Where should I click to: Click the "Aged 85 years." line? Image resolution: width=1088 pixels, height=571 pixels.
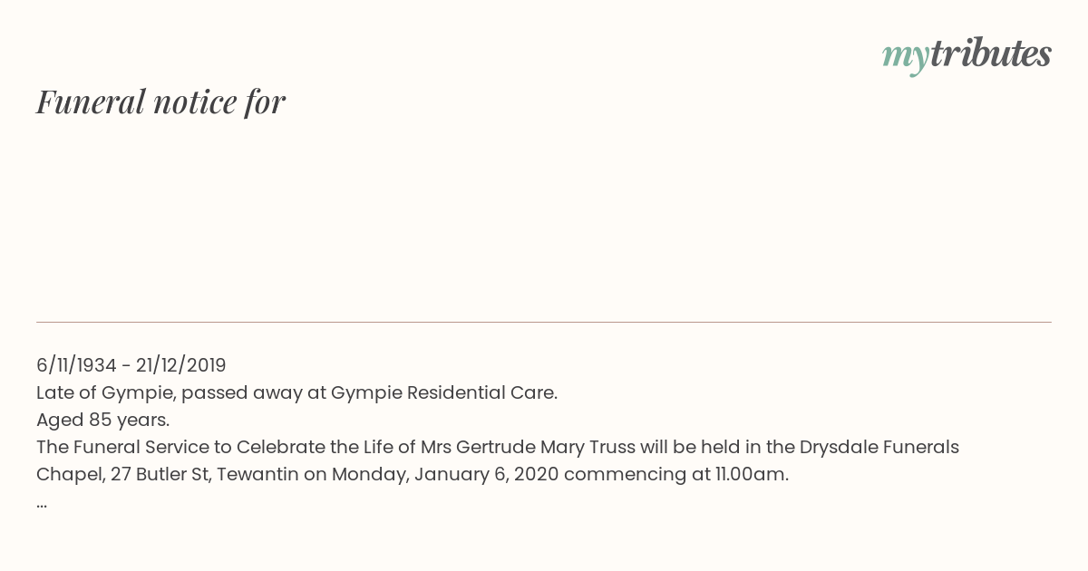click(103, 420)
